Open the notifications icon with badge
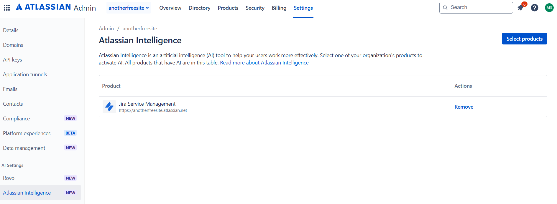 521,8
